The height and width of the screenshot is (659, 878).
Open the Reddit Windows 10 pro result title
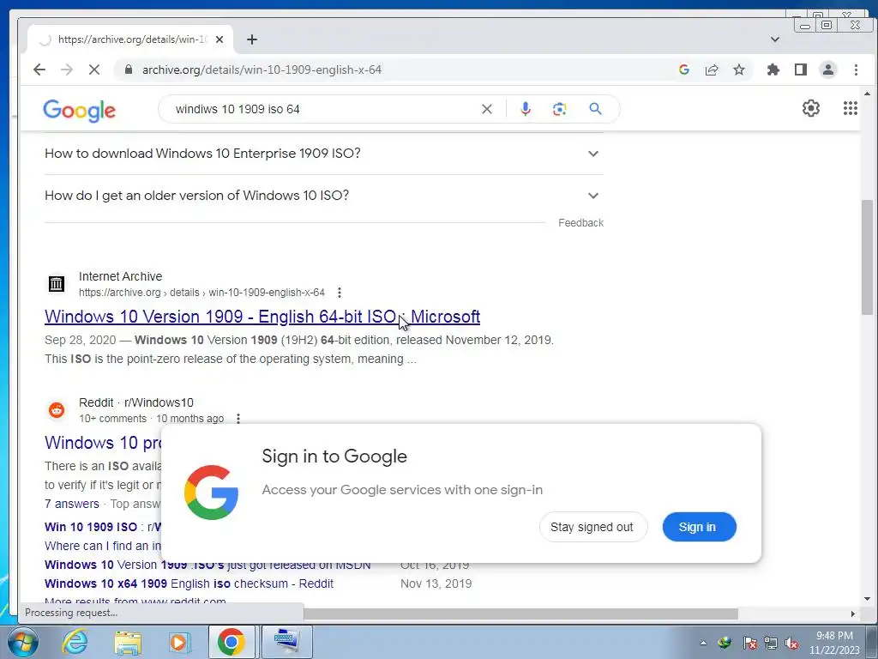103,443
